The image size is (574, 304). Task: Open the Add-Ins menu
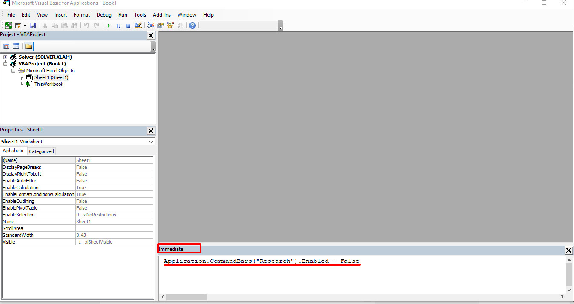tap(162, 15)
